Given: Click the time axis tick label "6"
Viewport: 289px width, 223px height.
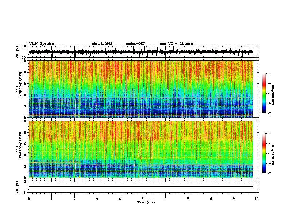Looking at the screenshot, I should pos(166,199).
